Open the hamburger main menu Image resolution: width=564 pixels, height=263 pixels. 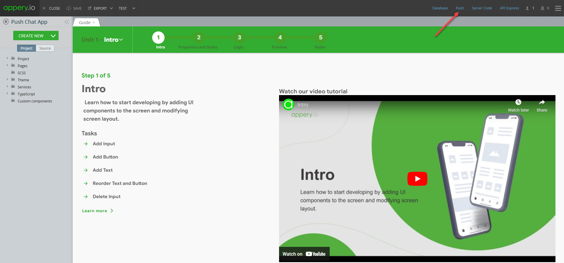[558, 8]
